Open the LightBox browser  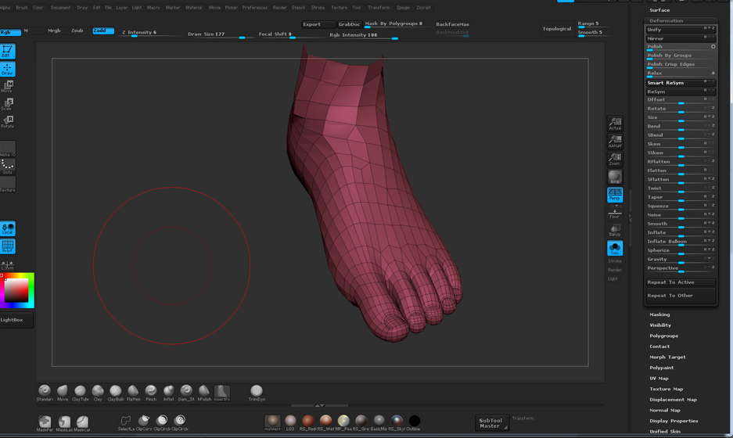[x=16, y=320]
